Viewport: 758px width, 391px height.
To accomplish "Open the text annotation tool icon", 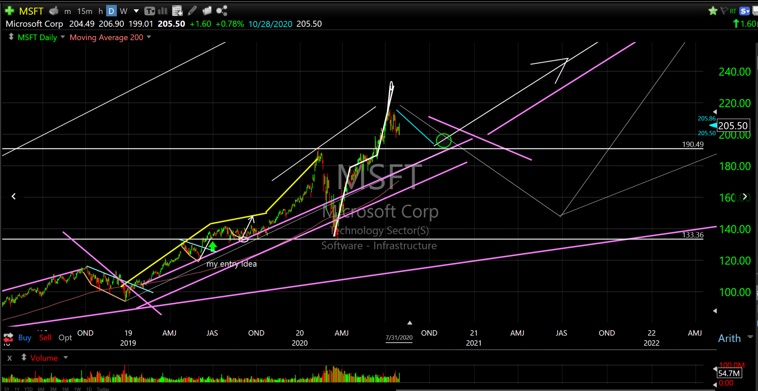I will pos(150,11).
